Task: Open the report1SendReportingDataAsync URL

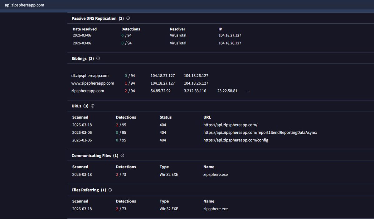Action: point(260,132)
